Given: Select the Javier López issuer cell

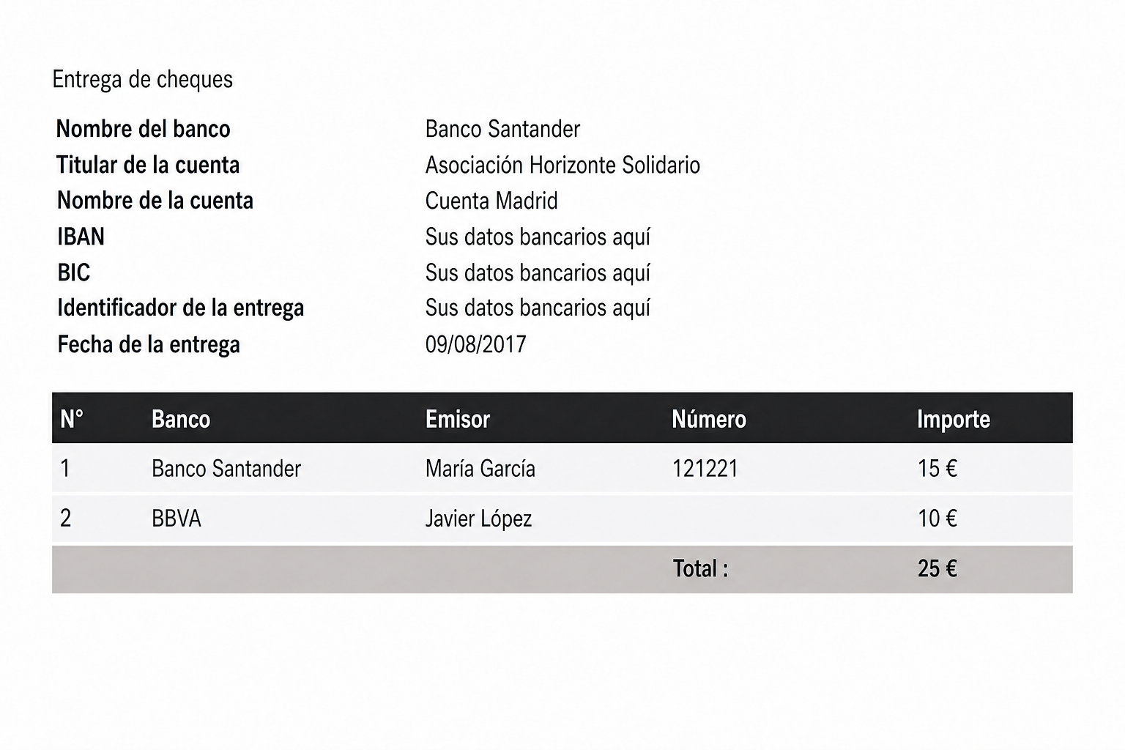Looking at the screenshot, I should (478, 519).
